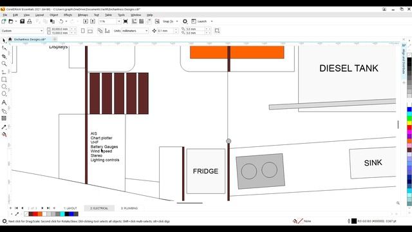The image size is (412, 232).
Task: Pick orange swatch in document palette
Action: point(40,214)
